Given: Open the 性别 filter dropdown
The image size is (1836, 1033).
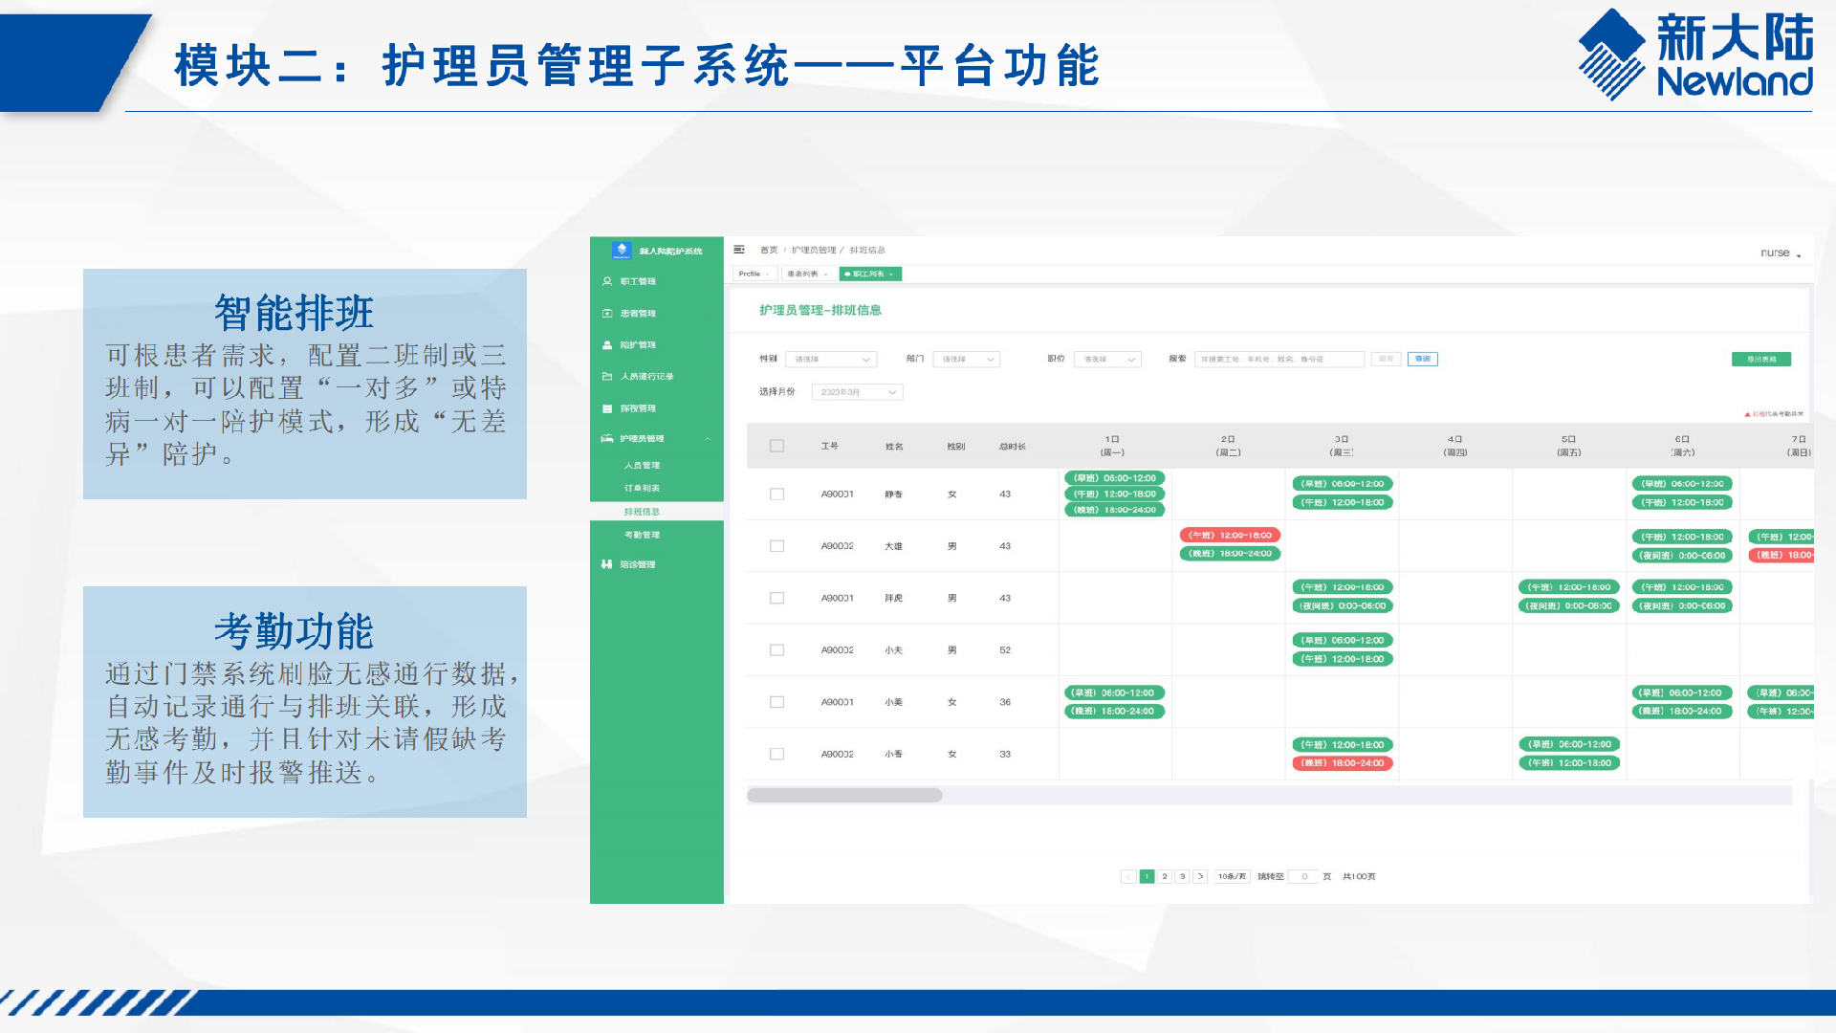Looking at the screenshot, I should [830, 360].
